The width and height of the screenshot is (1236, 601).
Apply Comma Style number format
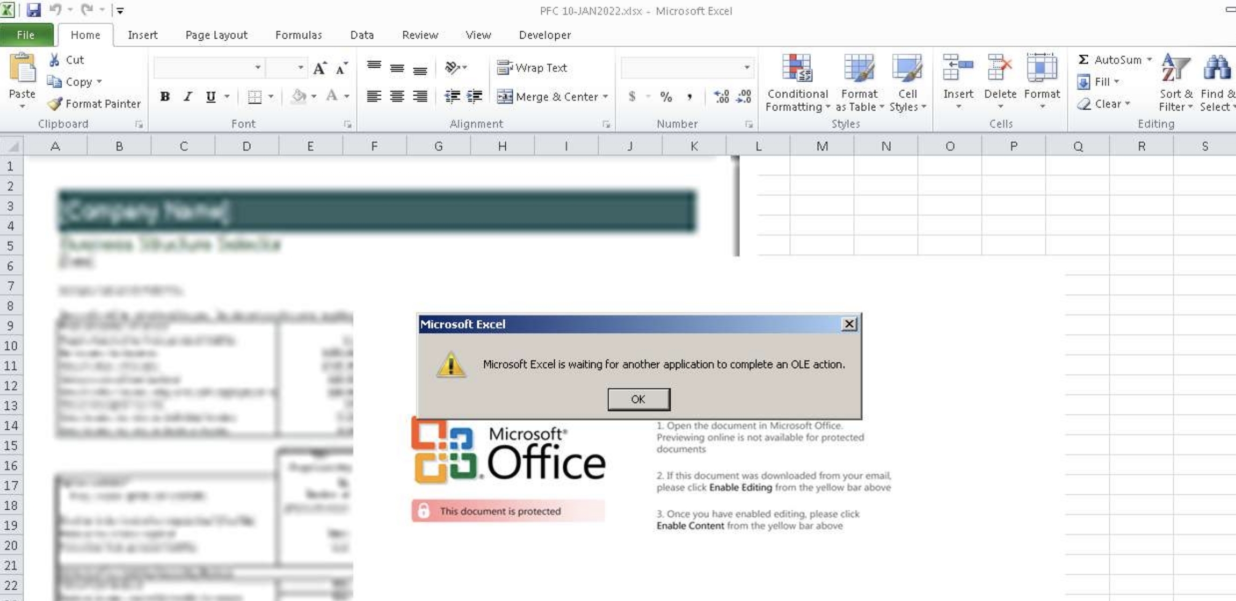(689, 97)
